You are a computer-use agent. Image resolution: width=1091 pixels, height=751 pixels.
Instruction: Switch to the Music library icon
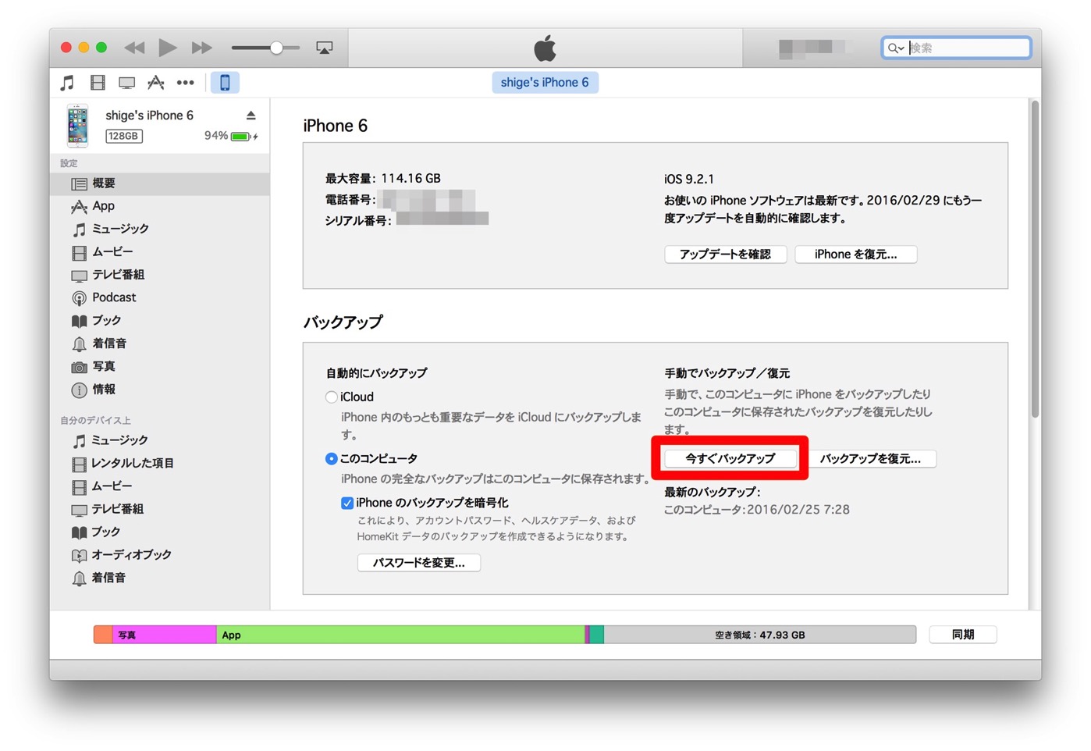[68, 83]
